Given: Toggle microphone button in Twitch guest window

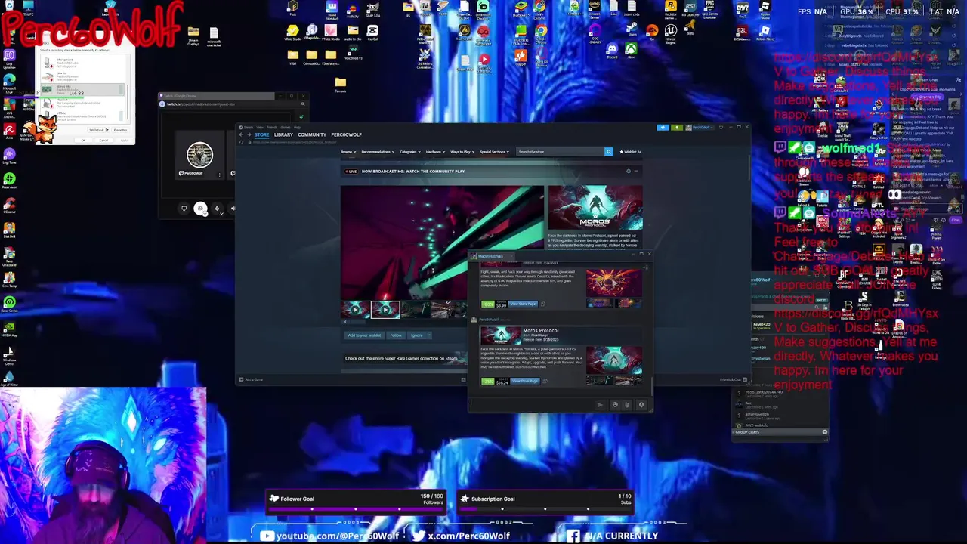Looking at the screenshot, I should click(217, 209).
